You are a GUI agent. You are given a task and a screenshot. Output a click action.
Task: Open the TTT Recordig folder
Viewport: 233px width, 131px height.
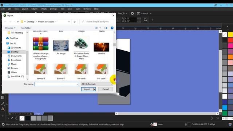(15, 33)
